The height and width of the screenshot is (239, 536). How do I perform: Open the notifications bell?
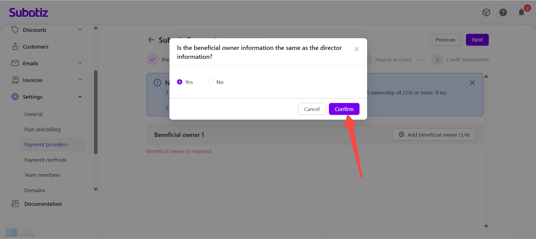coord(521,12)
